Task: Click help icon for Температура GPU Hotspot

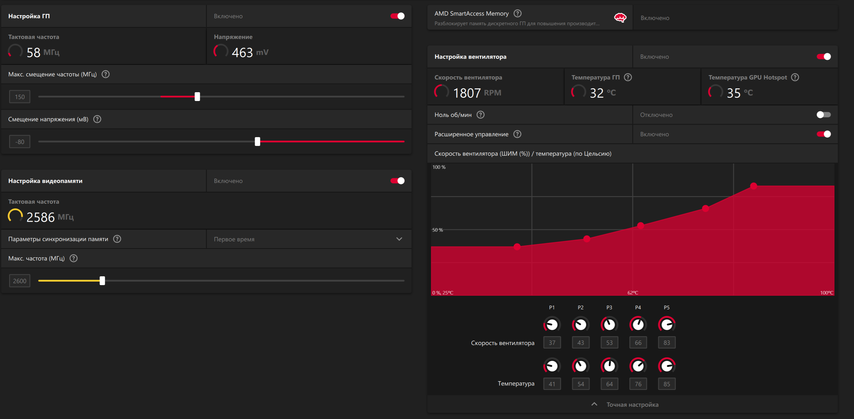Action: point(795,77)
